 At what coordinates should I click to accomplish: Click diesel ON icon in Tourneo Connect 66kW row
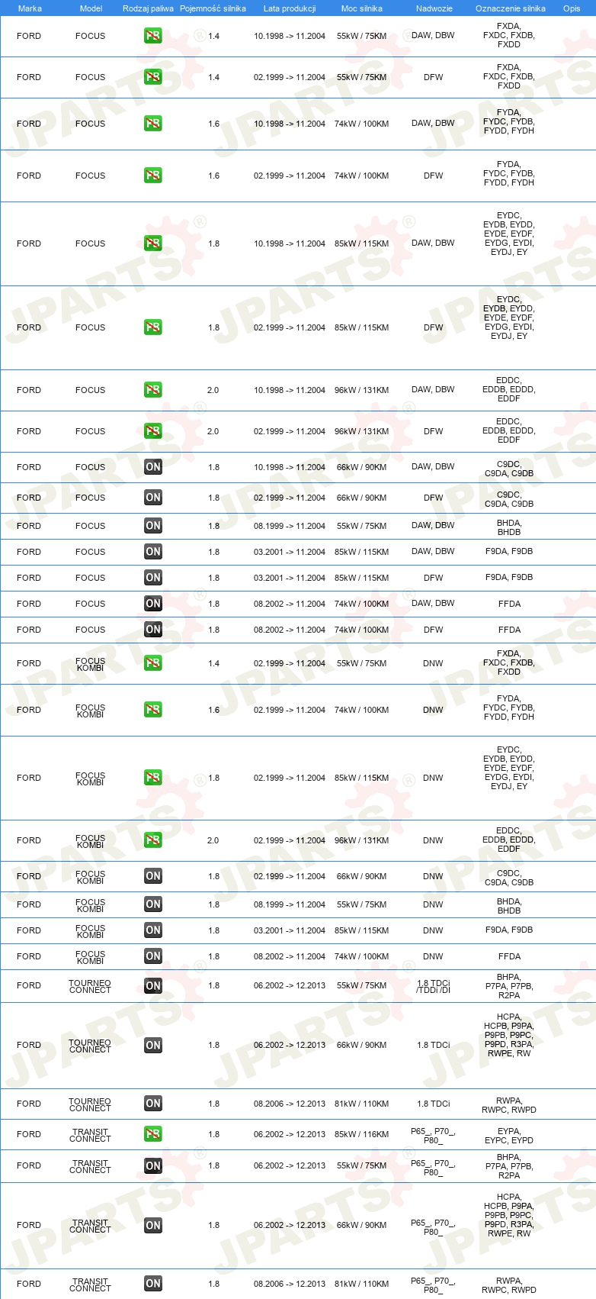(x=152, y=1046)
